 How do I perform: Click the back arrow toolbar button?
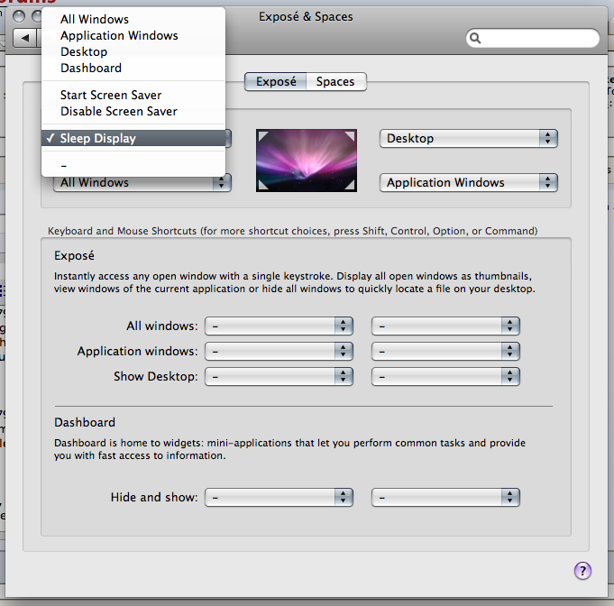25,38
